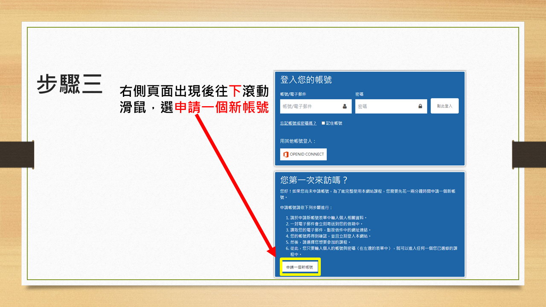Viewport: 546px width, 307px height.
Task: Click the 點此登入 login button
Action: (x=444, y=106)
